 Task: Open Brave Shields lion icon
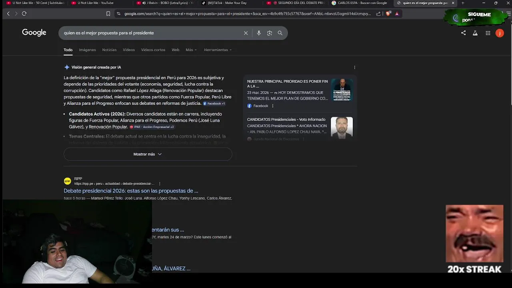tap(388, 14)
